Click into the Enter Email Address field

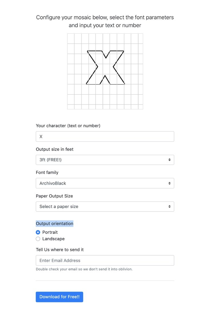coord(105,260)
